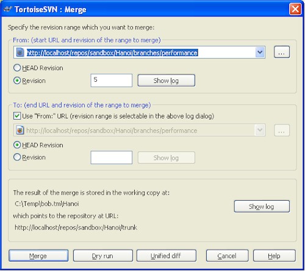Click the browser icon in To URL field
305x271 pixels.
tap(20, 130)
